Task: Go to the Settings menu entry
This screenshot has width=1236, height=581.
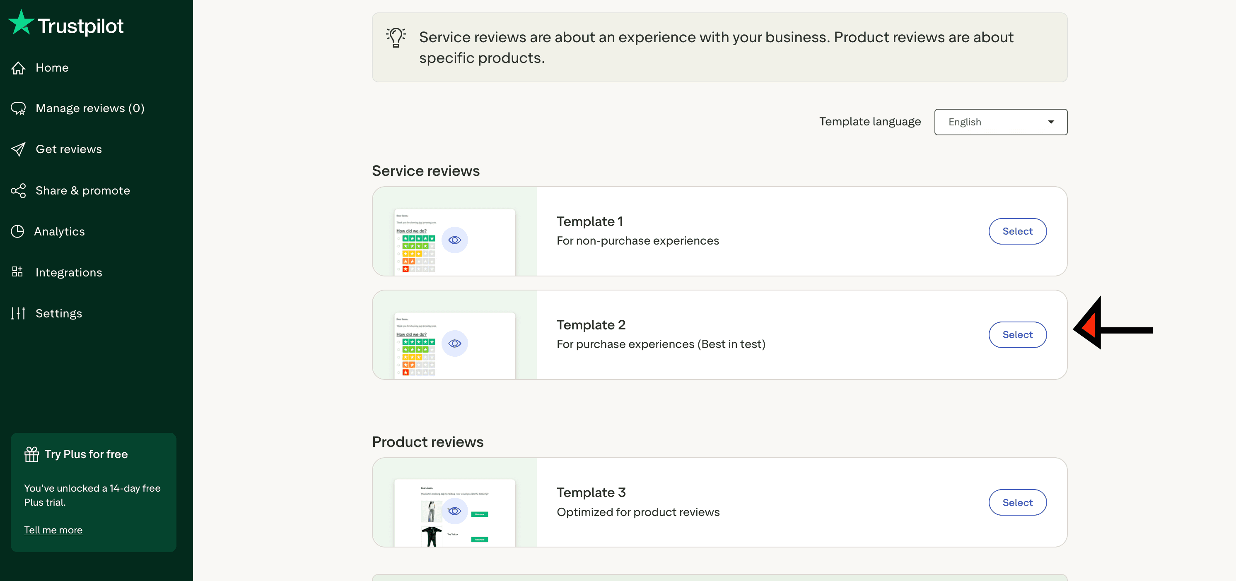Action: (58, 313)
